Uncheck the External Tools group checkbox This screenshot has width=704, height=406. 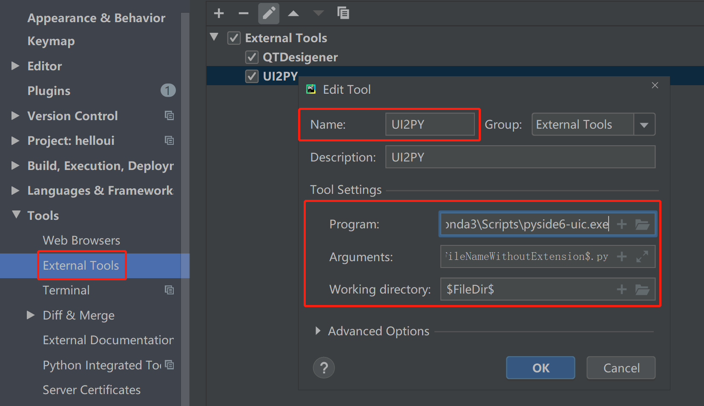pyautogui.click(x=234, y=38)
